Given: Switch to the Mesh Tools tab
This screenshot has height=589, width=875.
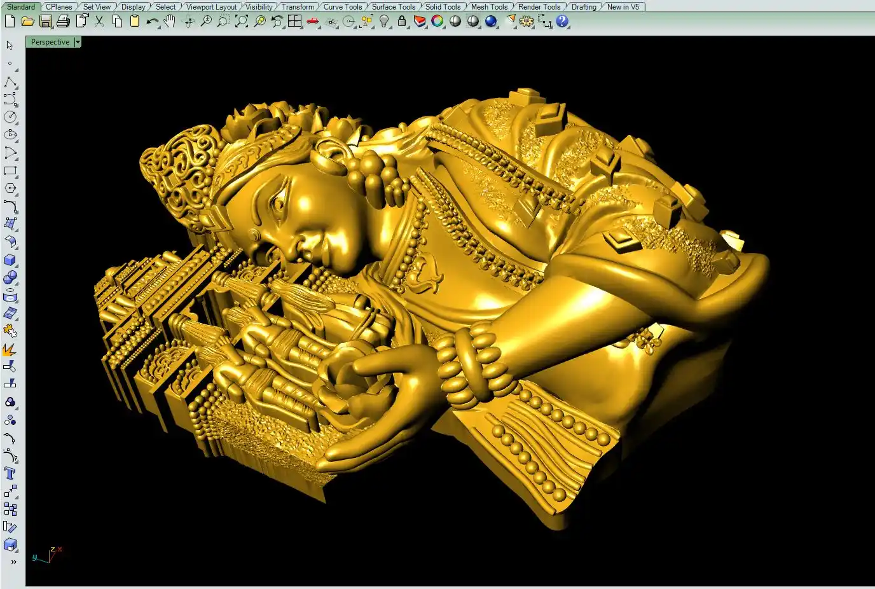Looking at the screenshot, I should click(x=489, y=6).
